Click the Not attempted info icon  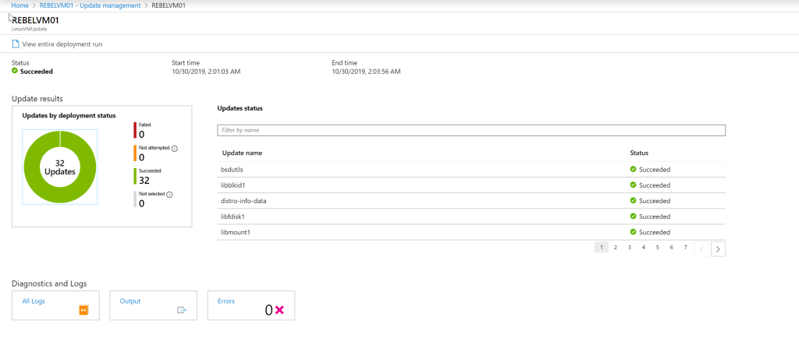tap(174, 148)
